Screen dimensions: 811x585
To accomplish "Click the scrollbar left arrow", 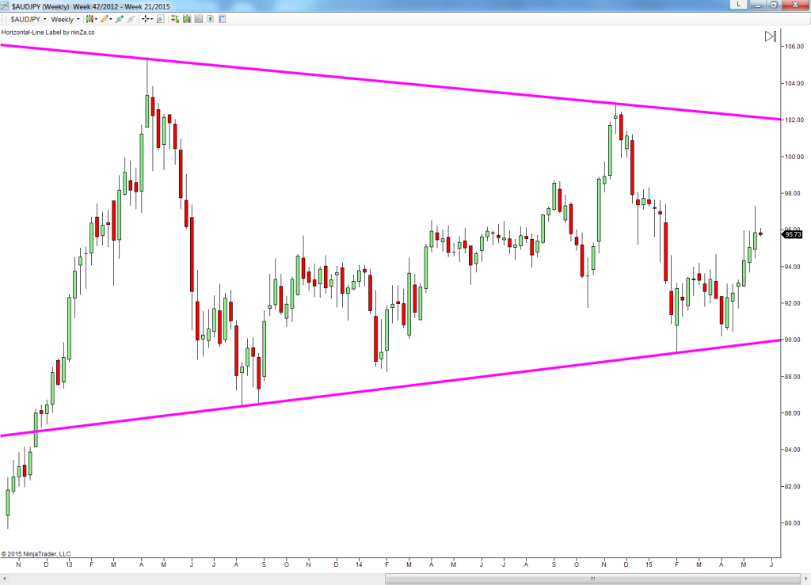I will click(x=5, y=579).
